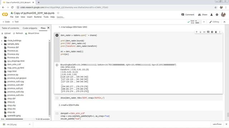Move cell down with arrow icon
This screenshot has height=128, width=229.
pyautogui.click(x=200, y=32)
